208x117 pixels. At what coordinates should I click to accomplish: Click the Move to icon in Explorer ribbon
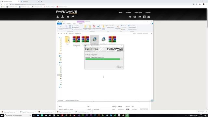(85, 27)
